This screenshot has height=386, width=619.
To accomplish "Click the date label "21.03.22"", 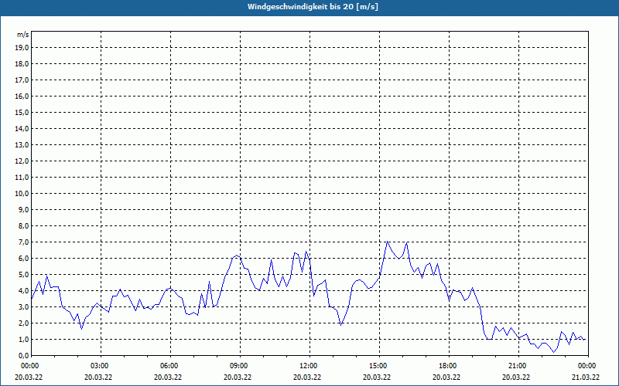I will click(x=586, y=378).
